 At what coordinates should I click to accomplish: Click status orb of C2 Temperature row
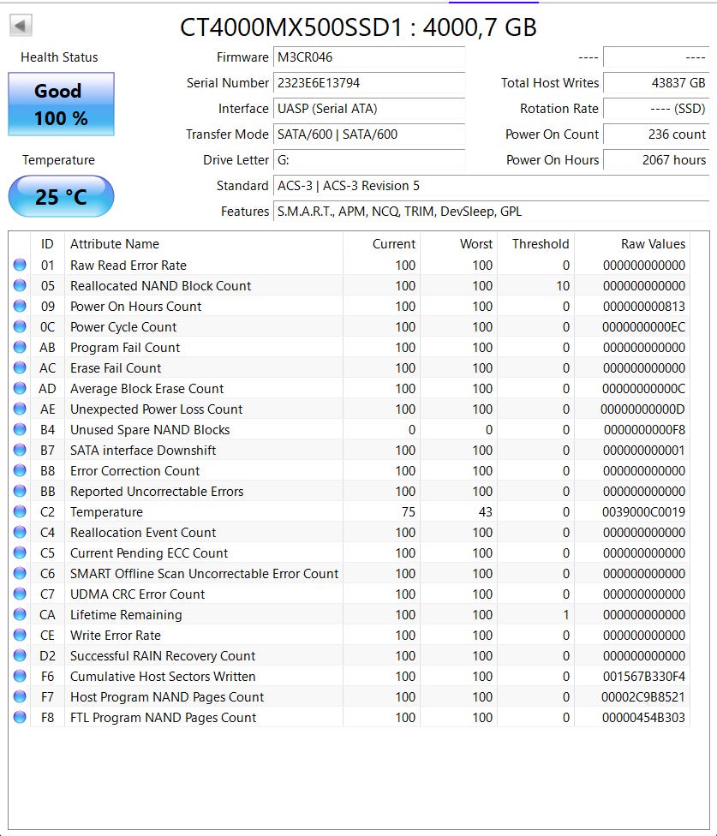(x=20, y=511)
